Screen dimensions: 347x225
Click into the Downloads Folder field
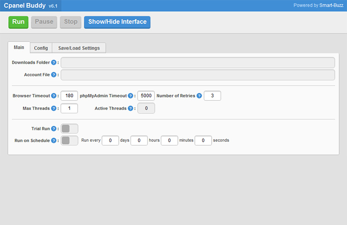click(198, 62)
